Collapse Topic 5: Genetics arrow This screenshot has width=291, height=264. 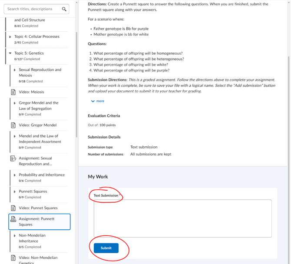10,53
